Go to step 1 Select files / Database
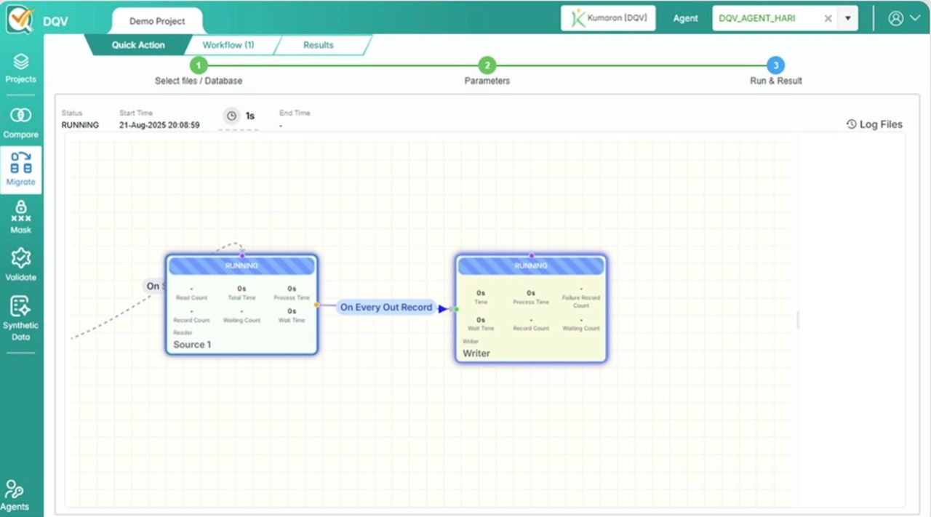The image size is (931, 517). [x=199, y=65]
